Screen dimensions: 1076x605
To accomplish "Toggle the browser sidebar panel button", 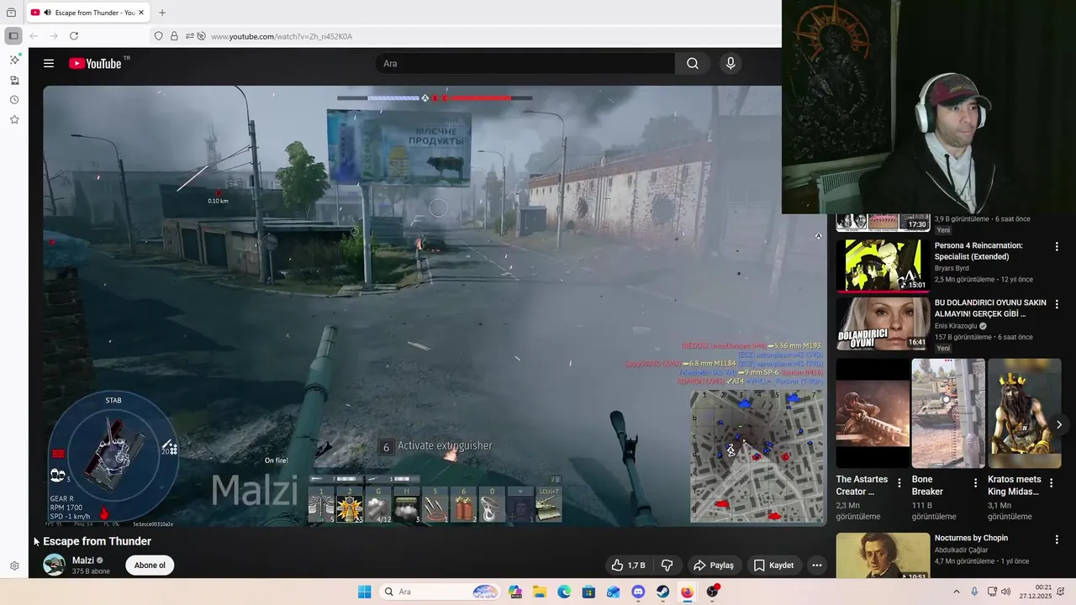I will pos(13,36).
